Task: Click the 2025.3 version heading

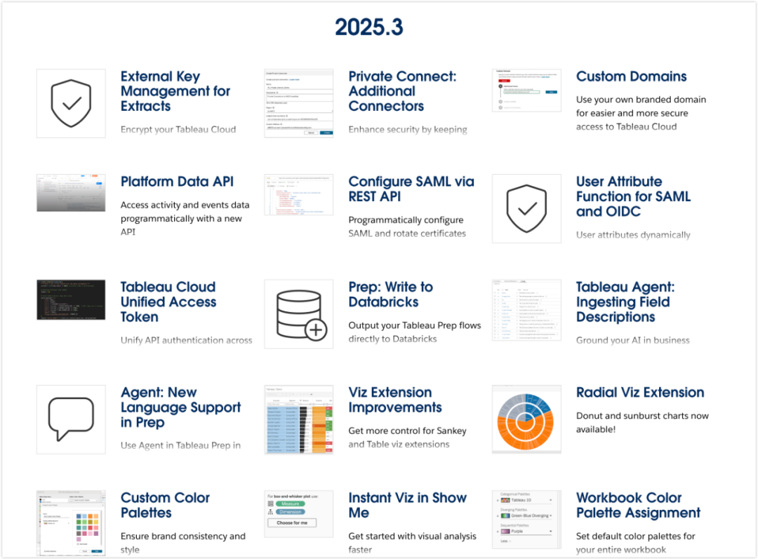Action: (x=369, y=27)
